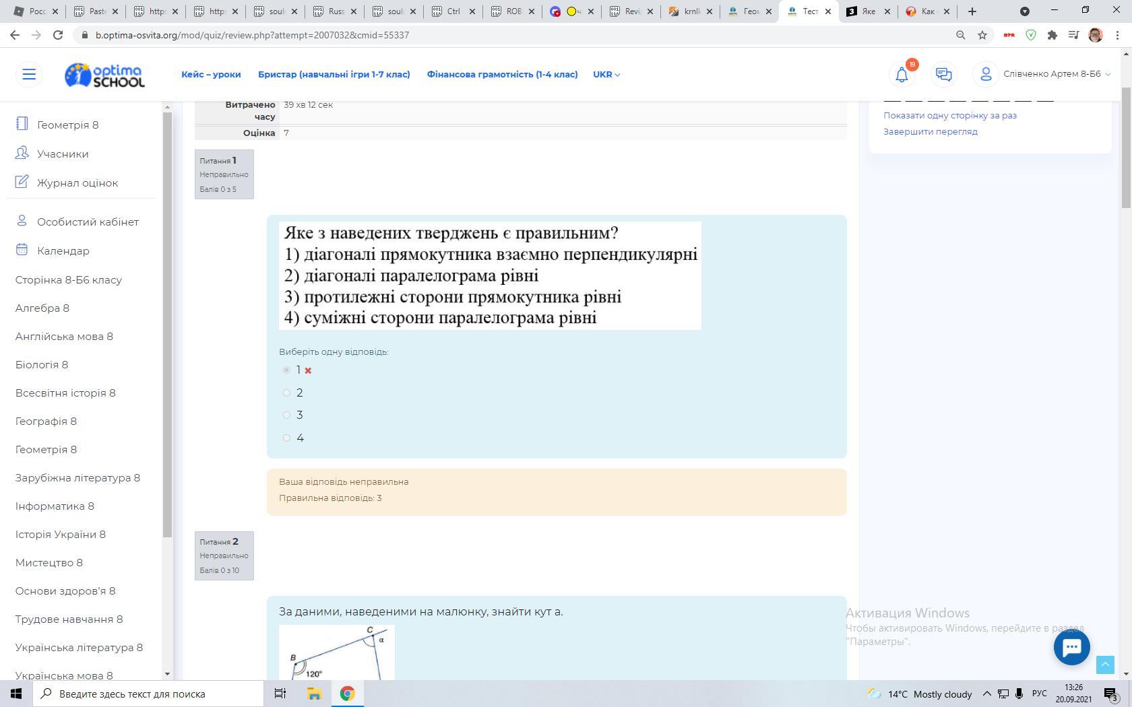Viewport: 1132px width, 707px height.
Task: Open Фінансова грамотність (1-4 клас)
Action: tap(503, 75)
